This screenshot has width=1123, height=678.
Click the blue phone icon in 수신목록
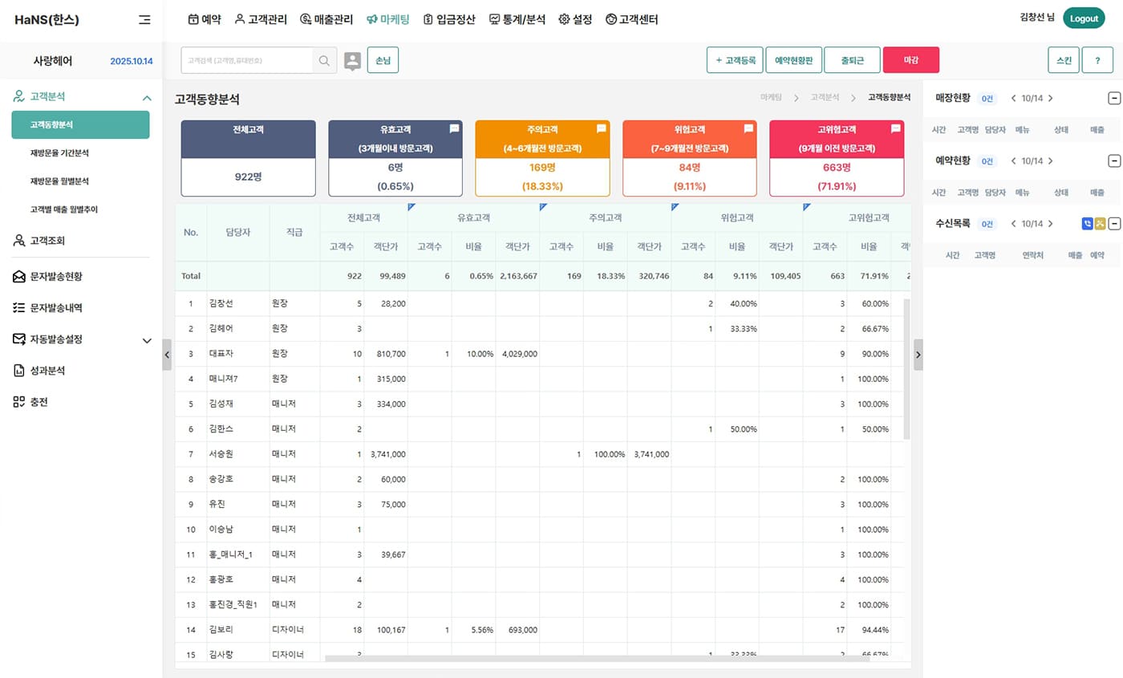pos(1087,224)
